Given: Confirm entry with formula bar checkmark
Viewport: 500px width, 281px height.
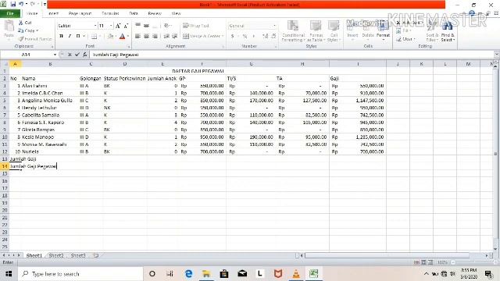Looking at the screenshot, I should click(77, 55).
